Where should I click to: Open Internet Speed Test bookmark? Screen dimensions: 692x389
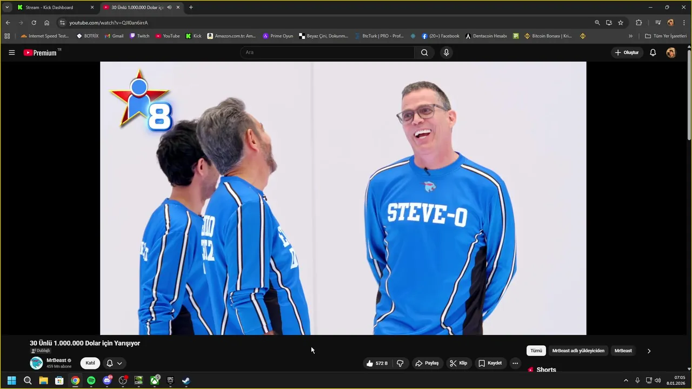[x=45, y=36]
